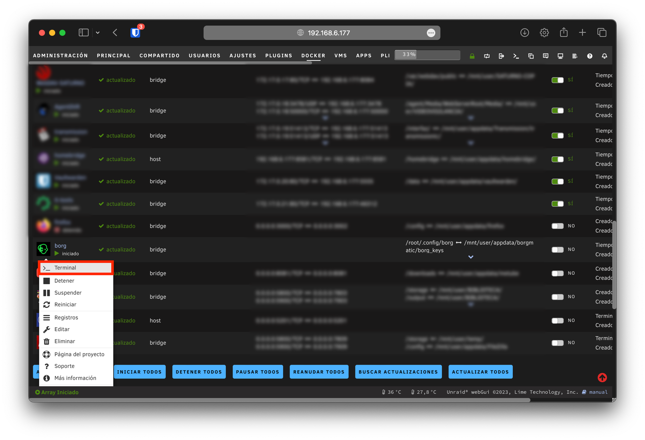645x440 pixels.
Task: Show the tab overview icon
Action: coord(602,33)
